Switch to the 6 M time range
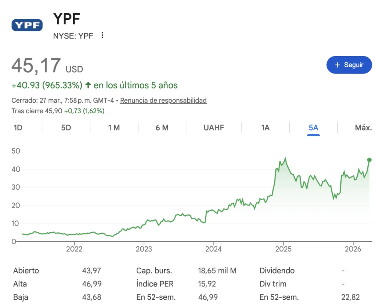Screen dimensions: 376x307 pyautogui.click(x=162, y=127)
